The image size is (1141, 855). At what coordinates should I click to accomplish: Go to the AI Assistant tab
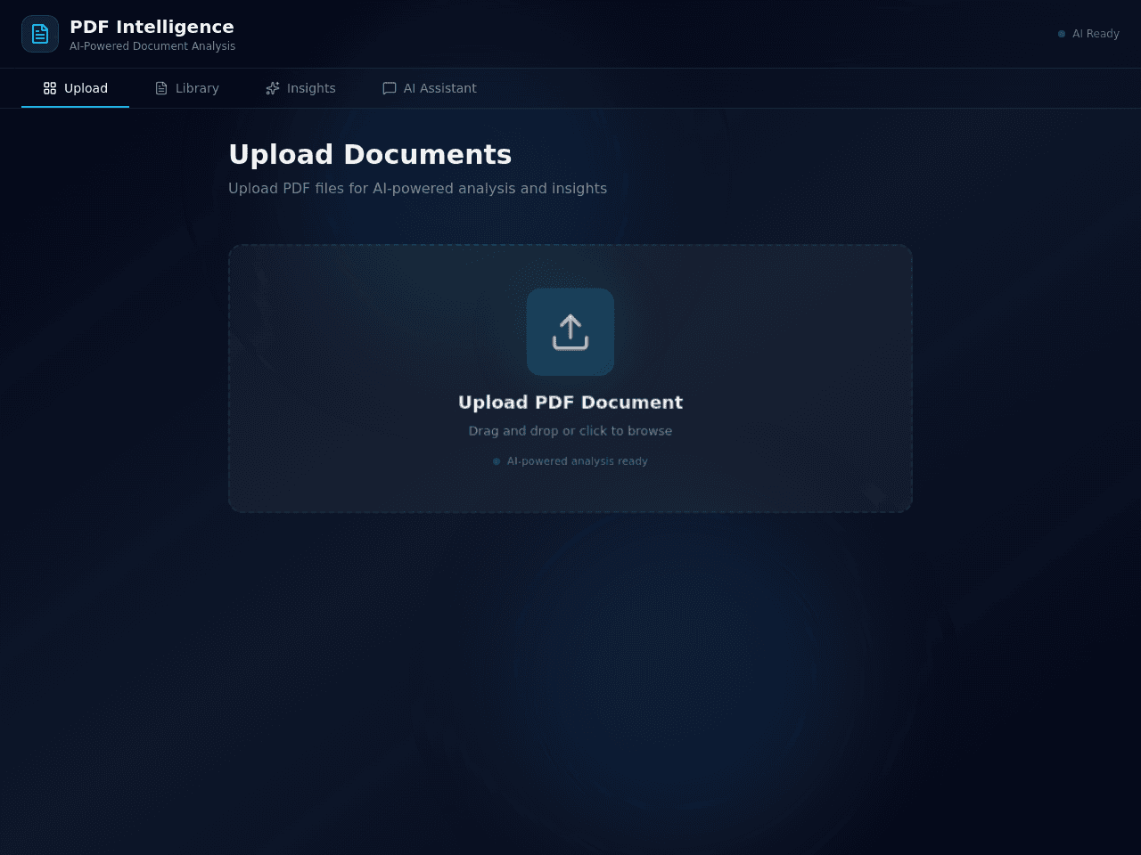(430, 88)
